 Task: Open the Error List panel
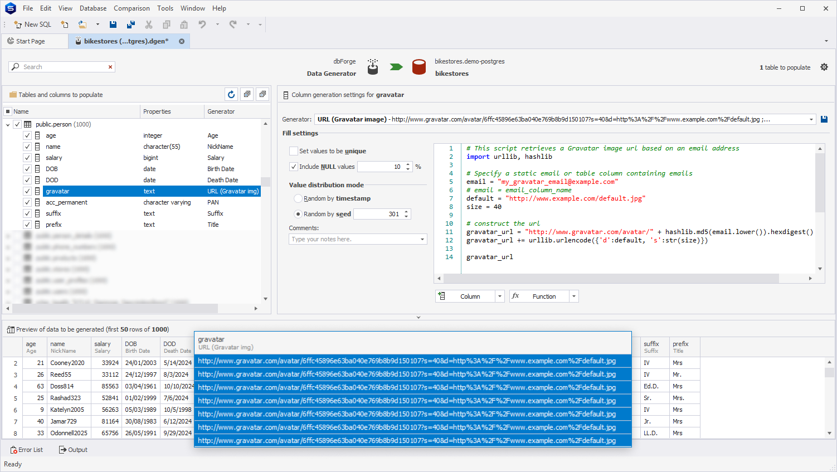click(27, 450)
